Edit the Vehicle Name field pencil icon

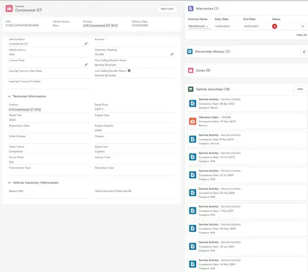tap(86, 44)
